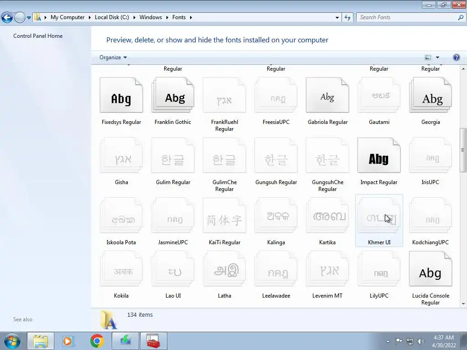
Task: Select the LilyUPC font icon
Action: pos(379,268)
